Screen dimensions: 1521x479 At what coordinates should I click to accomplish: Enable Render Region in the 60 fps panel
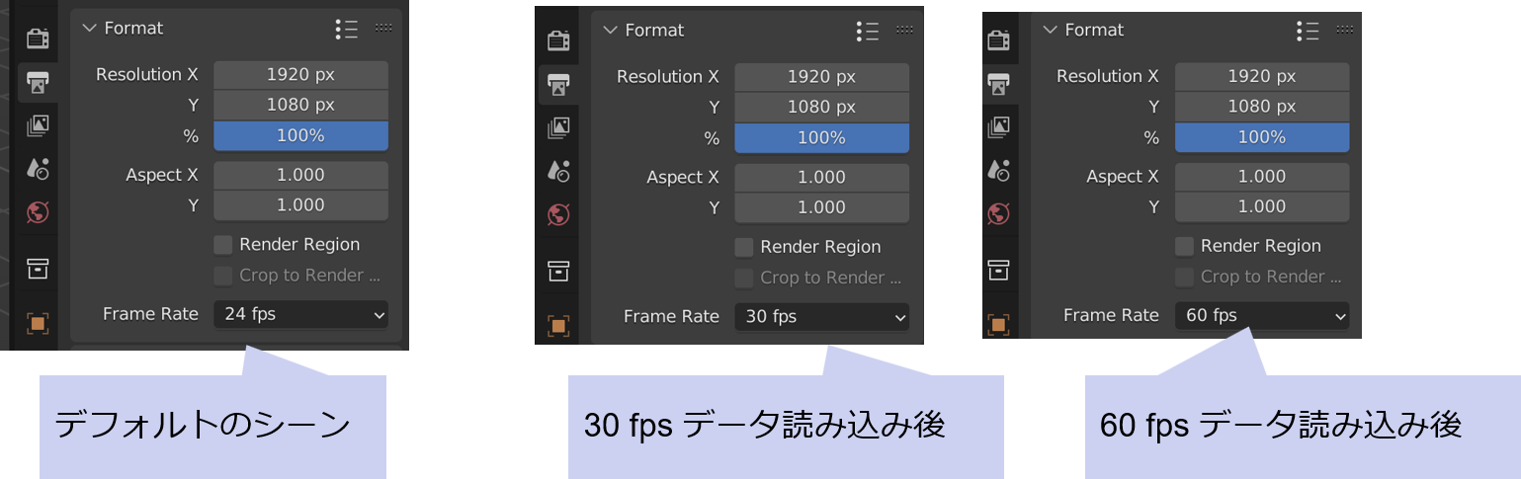(1185, 246)
